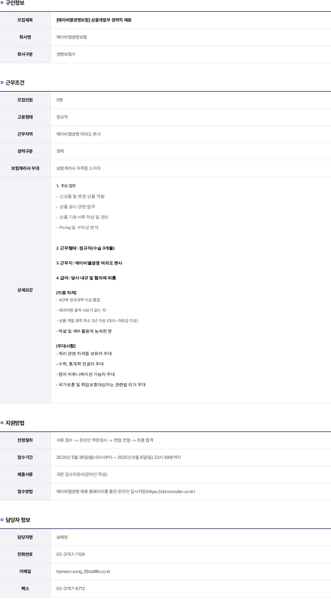Image resolution: width=331 pixels, height=601 pixels.
Task: Click the 접수기간 value 2025년 5월 26일
Action: point(118,457)
